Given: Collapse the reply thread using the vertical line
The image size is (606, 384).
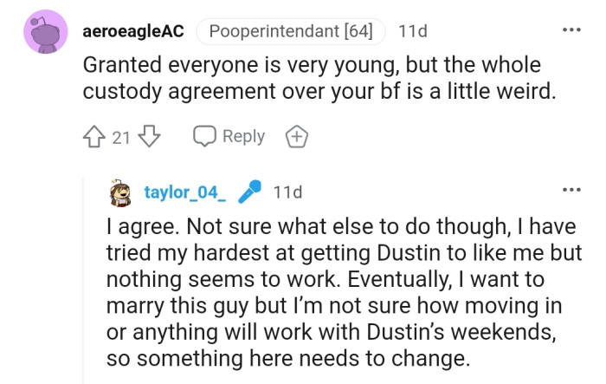Looking at the screenshot, I should (x=83, y=277).
